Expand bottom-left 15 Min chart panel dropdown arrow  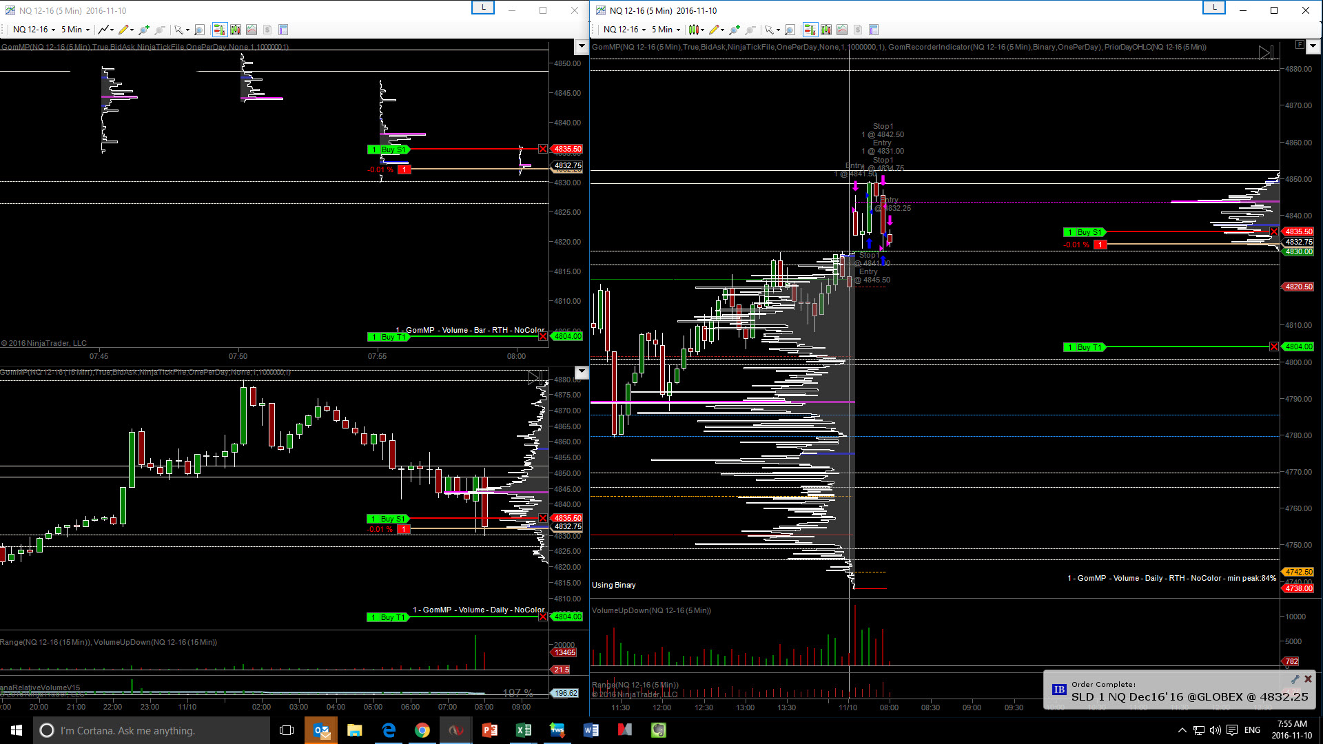582,372
